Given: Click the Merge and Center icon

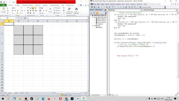Looking at the screenshot, I should point(36,11).
